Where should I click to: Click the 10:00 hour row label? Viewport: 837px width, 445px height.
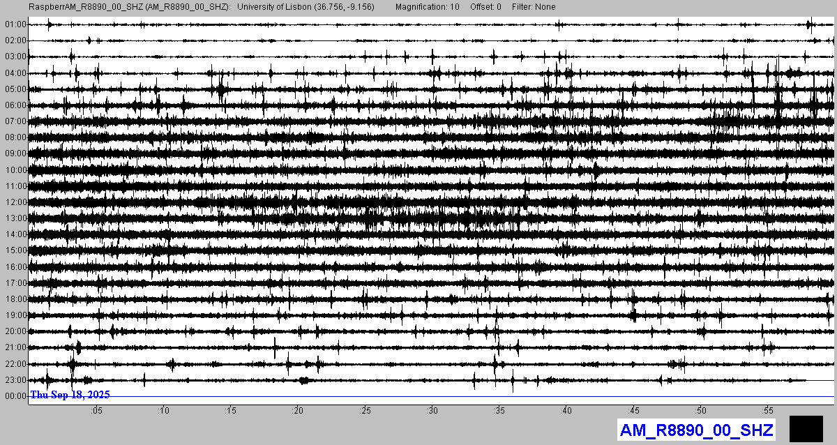click(x=15, y=170)
